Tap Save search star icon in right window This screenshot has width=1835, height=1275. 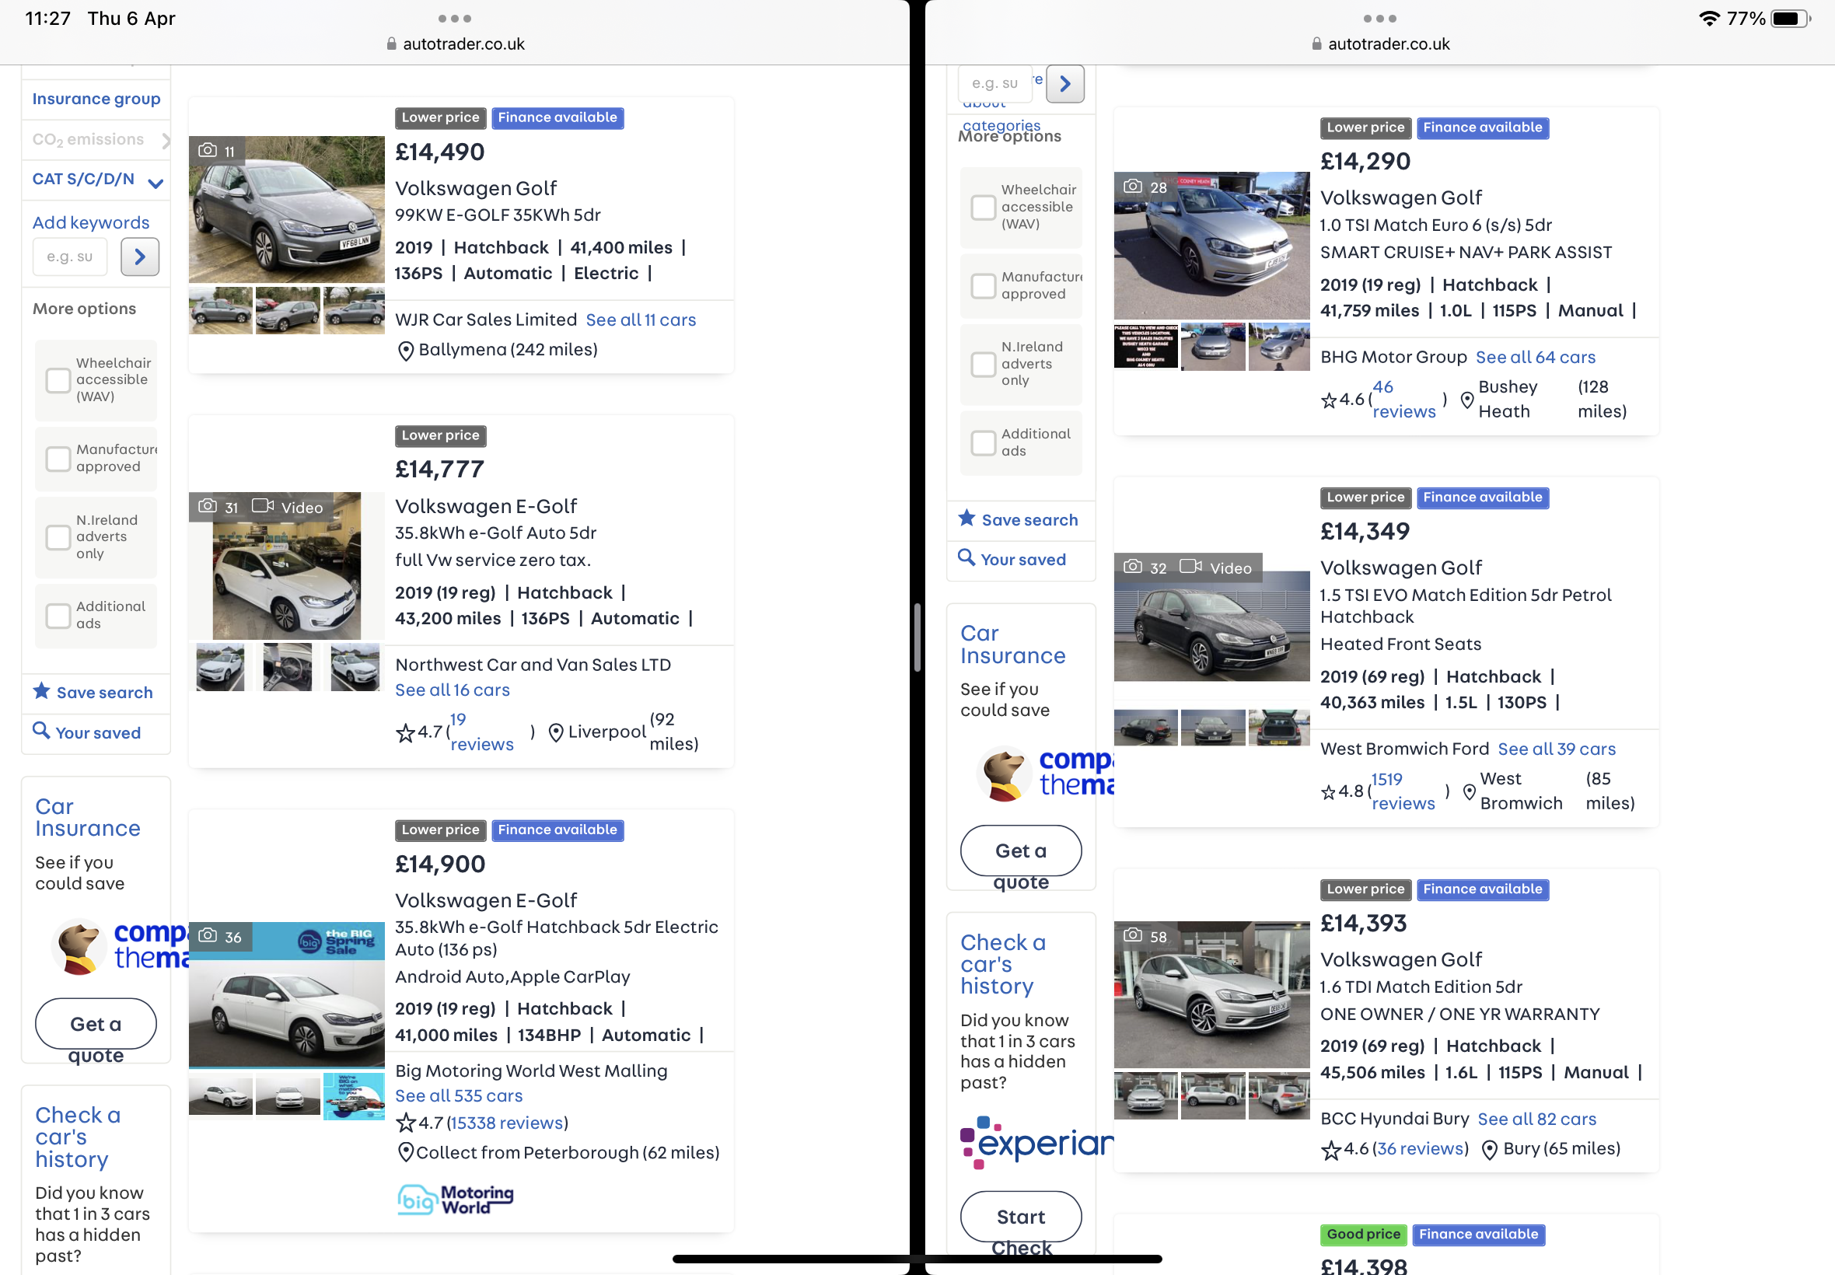(966, 519)
